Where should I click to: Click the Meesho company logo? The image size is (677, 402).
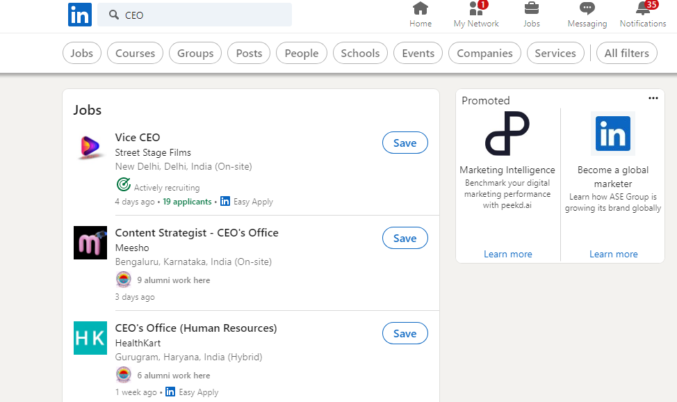[90, 243]
